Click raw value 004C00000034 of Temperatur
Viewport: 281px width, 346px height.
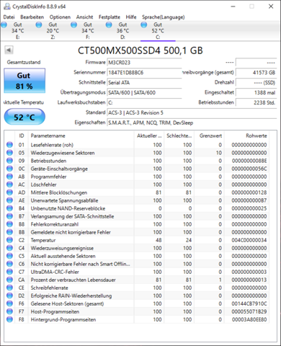coord(249,240)
